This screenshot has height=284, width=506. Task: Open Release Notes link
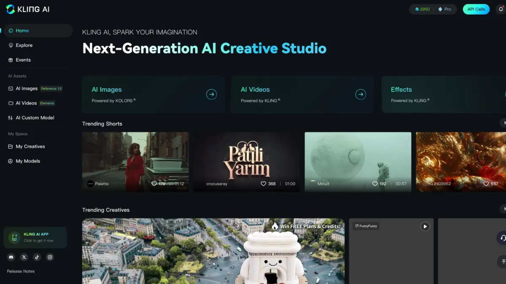[x=21, y=271]
